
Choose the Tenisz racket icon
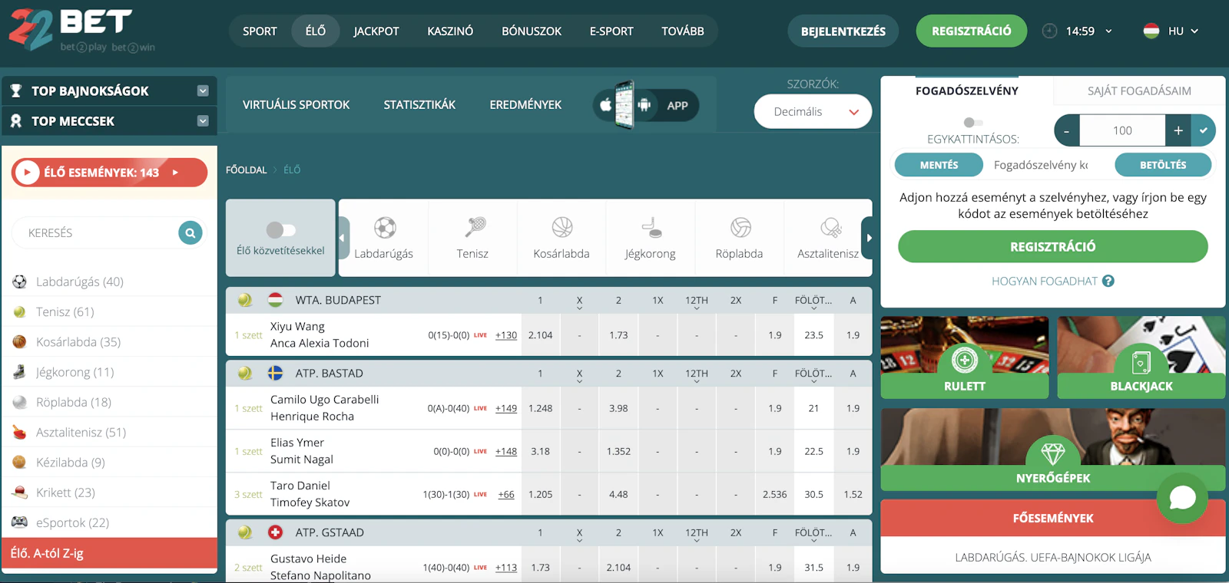click(x=473, y=228)
